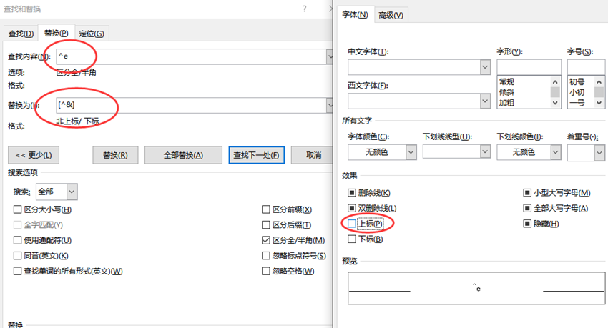
Task: Click the 替换(R) button
Action: point(115,155)
